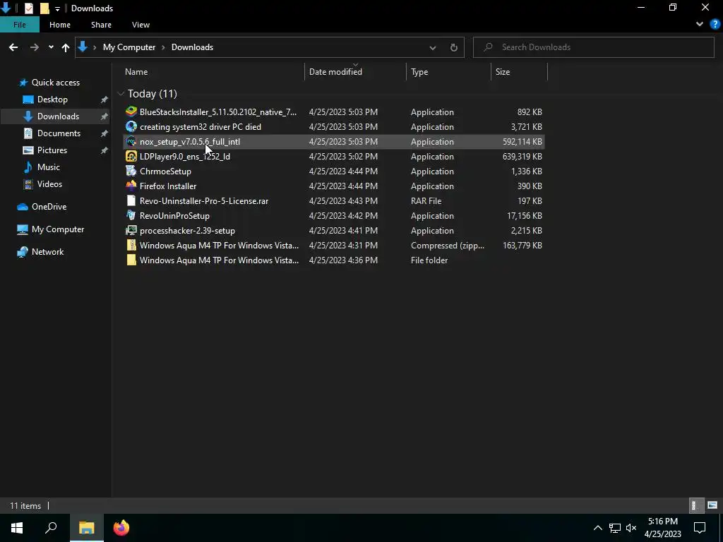The height and width of the screenshot is (542, 723).
Task: Select the Windows Aqua M4 file folder icon
Action: click(131, 260)
